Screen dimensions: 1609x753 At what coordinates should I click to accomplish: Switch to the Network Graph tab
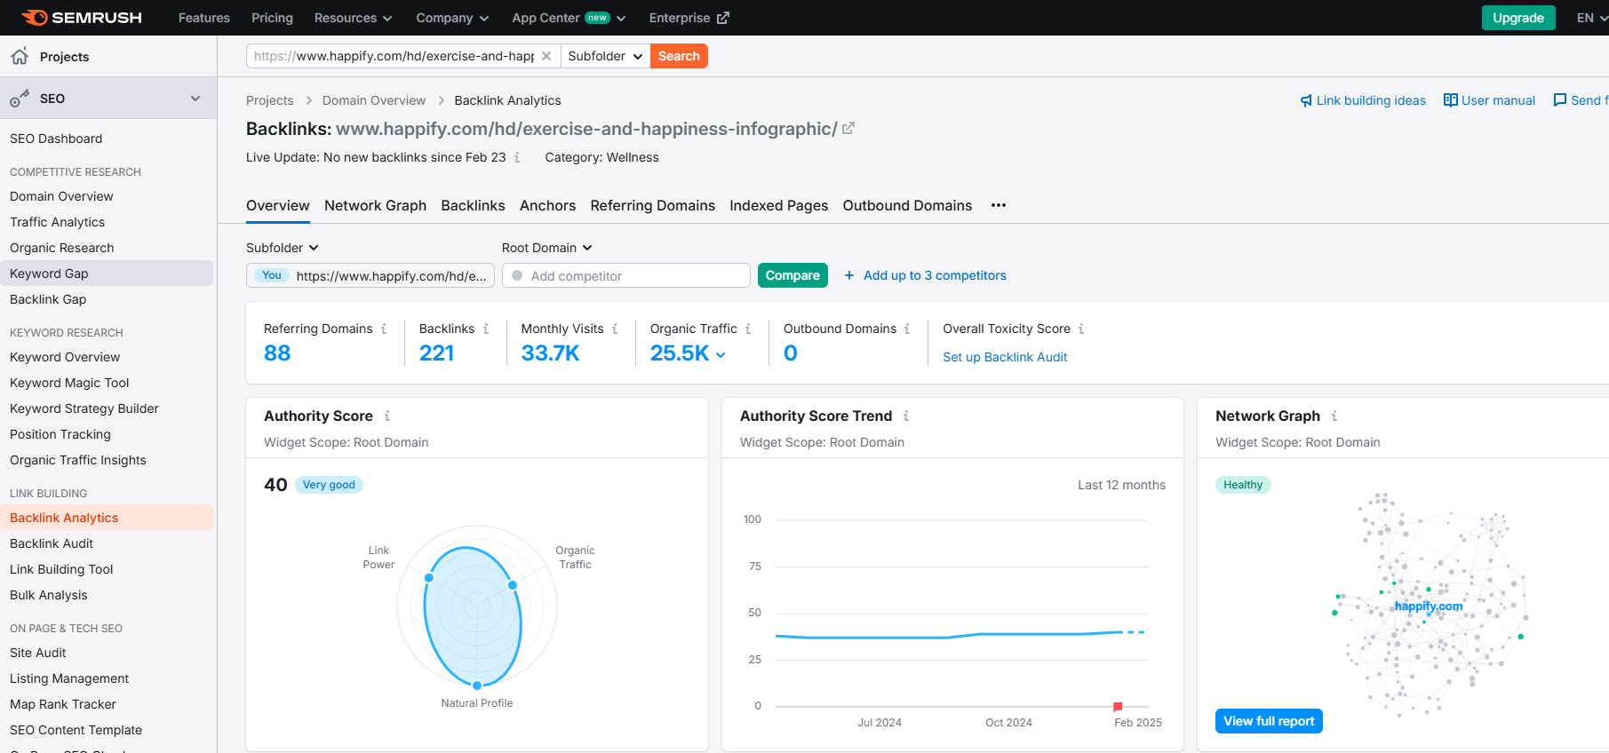click(375, 205)
